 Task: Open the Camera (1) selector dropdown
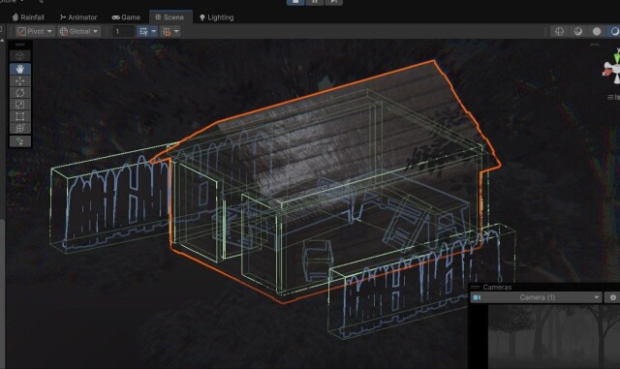click(536, 297)
